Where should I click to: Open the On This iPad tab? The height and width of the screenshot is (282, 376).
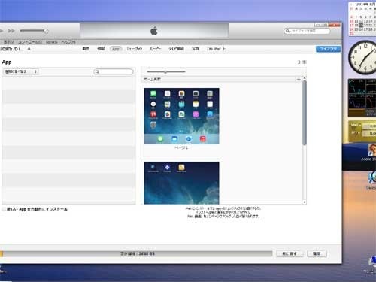pos(216,49)
